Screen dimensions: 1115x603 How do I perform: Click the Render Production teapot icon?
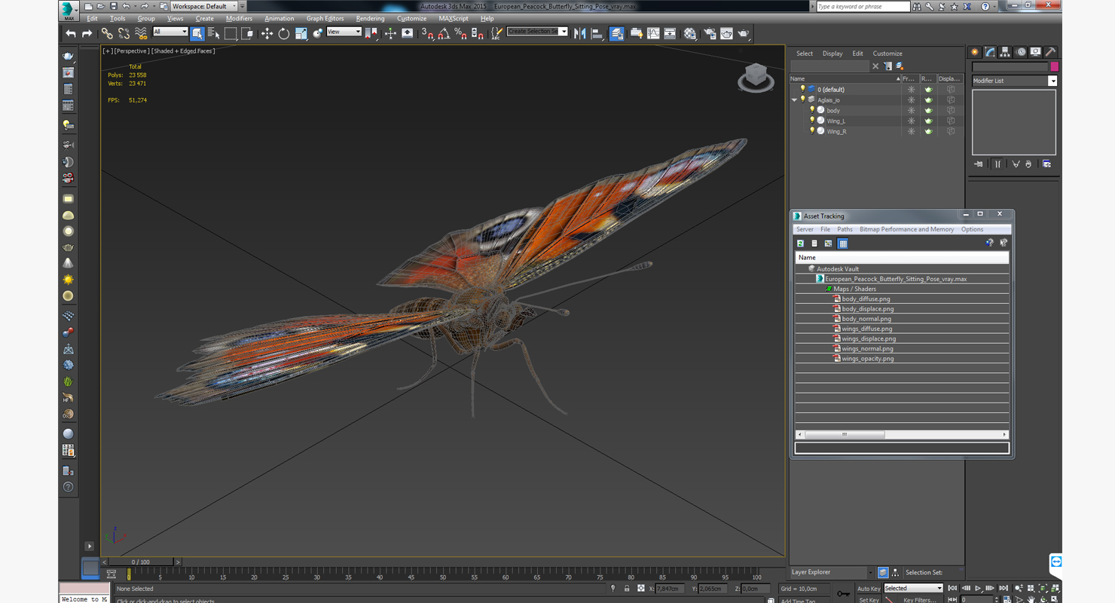pyautogui.click(x=744, y=33)
